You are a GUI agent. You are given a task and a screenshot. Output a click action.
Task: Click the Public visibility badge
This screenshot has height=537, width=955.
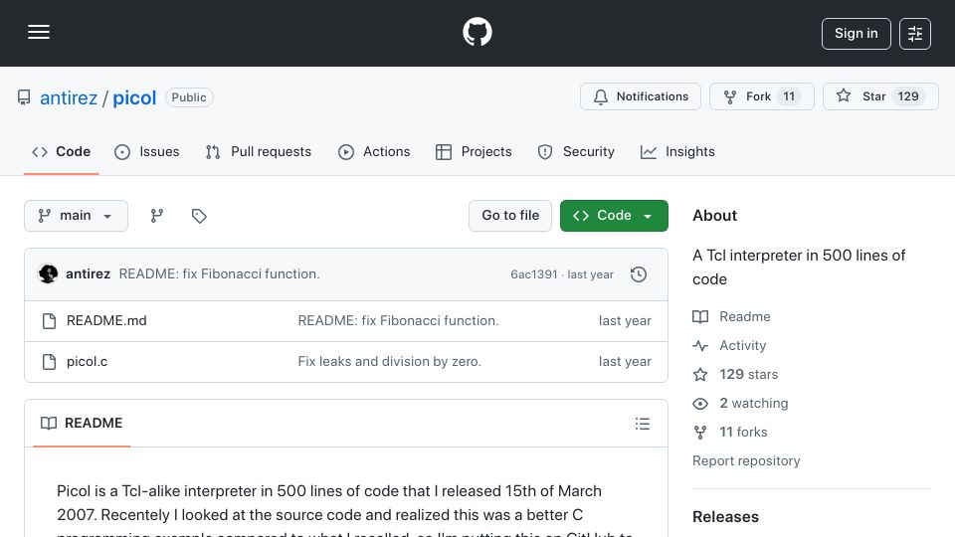click(189, 97)
